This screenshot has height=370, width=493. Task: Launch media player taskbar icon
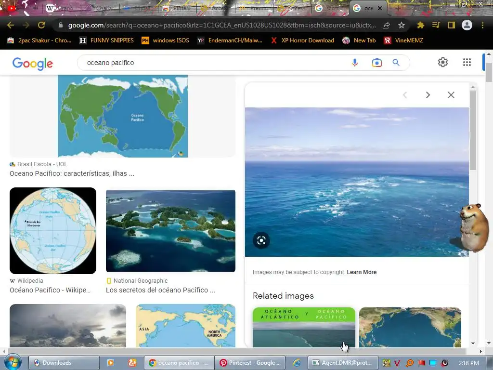(111, 363)
